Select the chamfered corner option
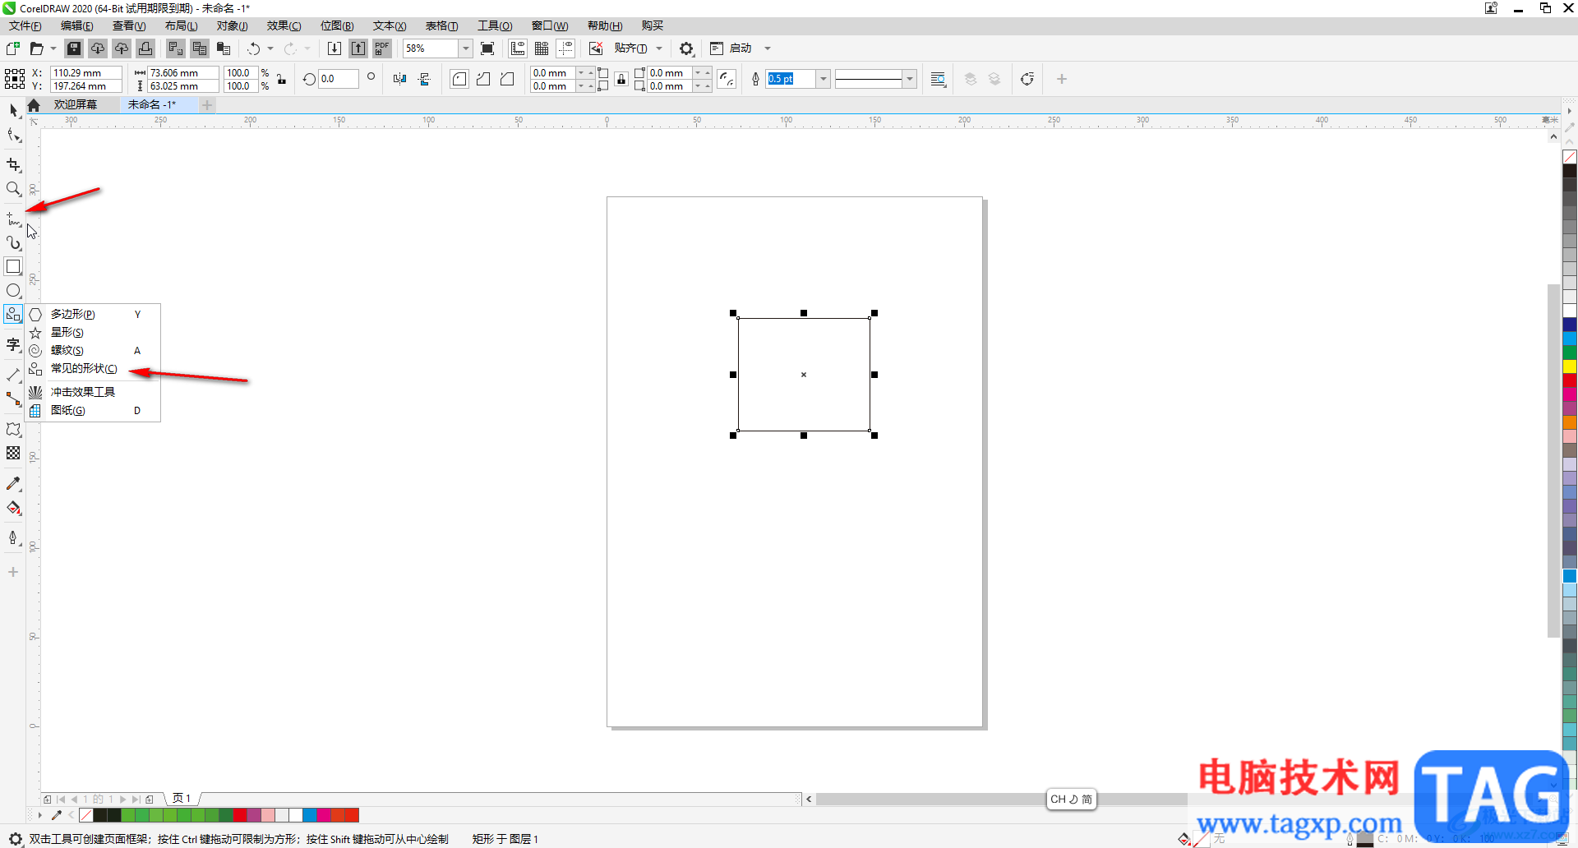 [507, 79]
